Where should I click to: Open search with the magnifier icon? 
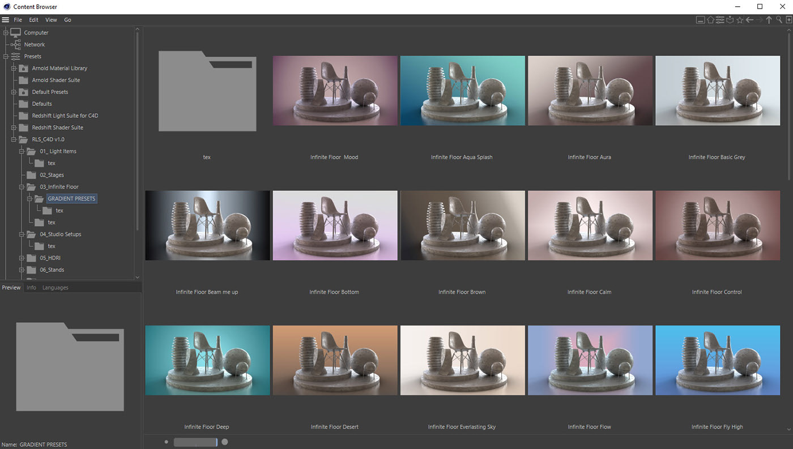coord(779,20)
